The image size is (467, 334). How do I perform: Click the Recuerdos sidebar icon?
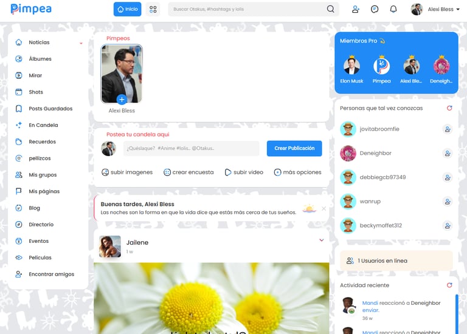pyautogui.click(x=18, y=141)
